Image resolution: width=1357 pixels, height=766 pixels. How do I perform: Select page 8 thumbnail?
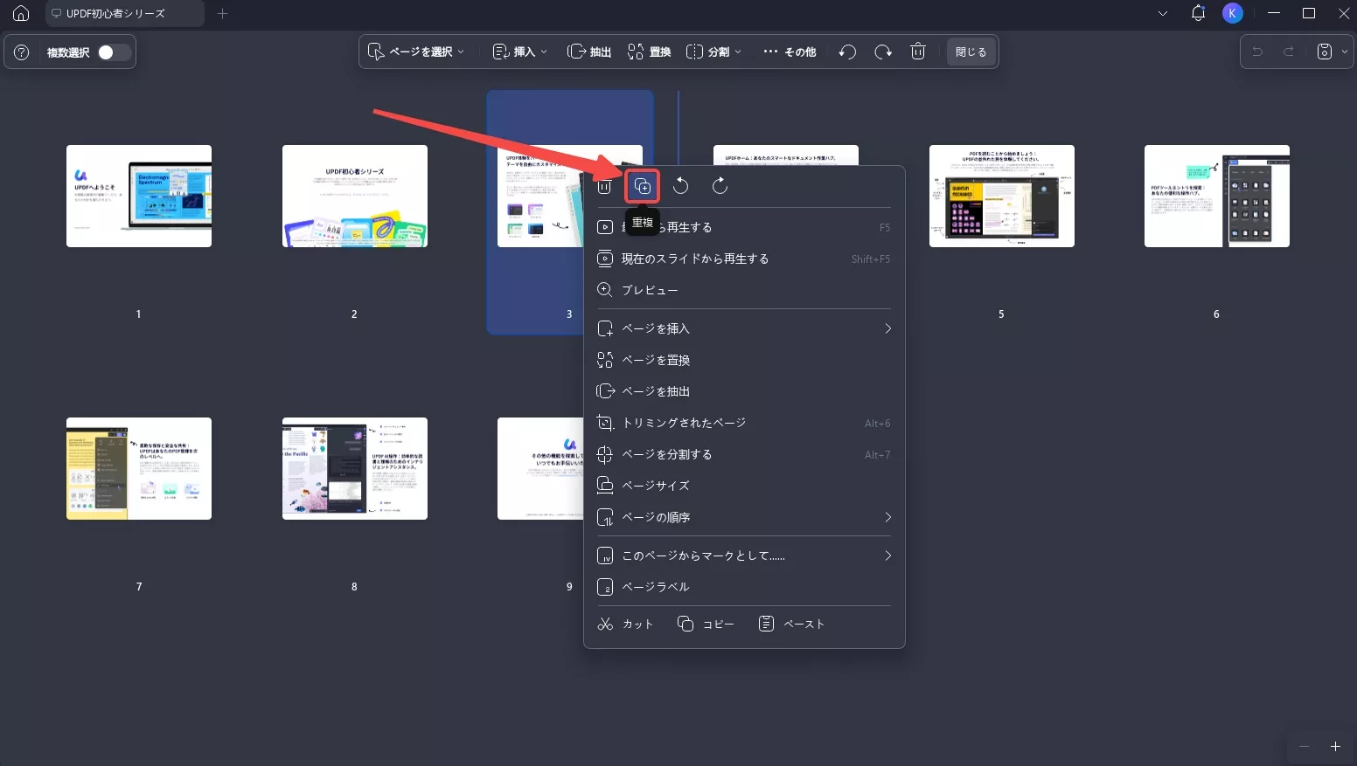coord(354,468)
